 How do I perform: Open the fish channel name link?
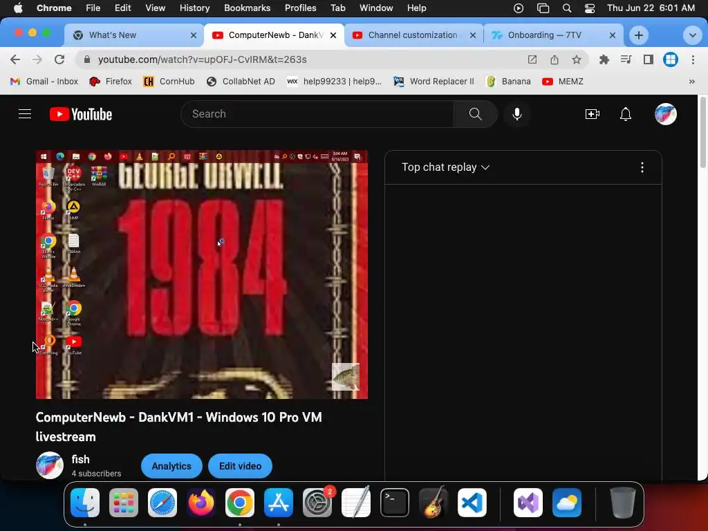tap(80, 459)
